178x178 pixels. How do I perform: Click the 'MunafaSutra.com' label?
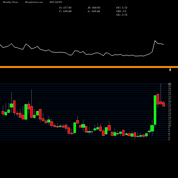(x=34, y=2)
